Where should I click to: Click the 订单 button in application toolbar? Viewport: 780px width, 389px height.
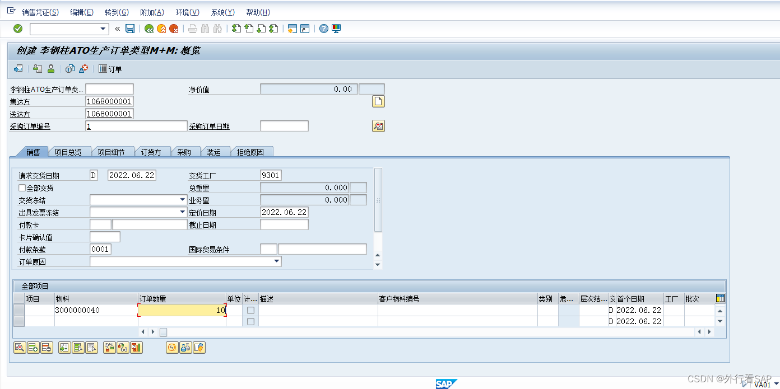pyautogui.click(x=110, y=69)
